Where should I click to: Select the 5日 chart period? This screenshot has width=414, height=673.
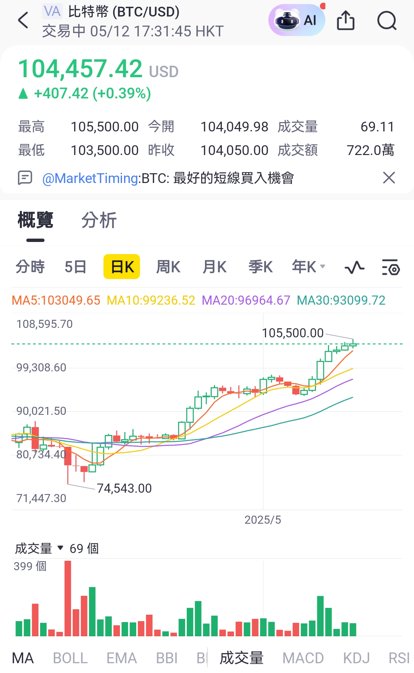[75, 267]
